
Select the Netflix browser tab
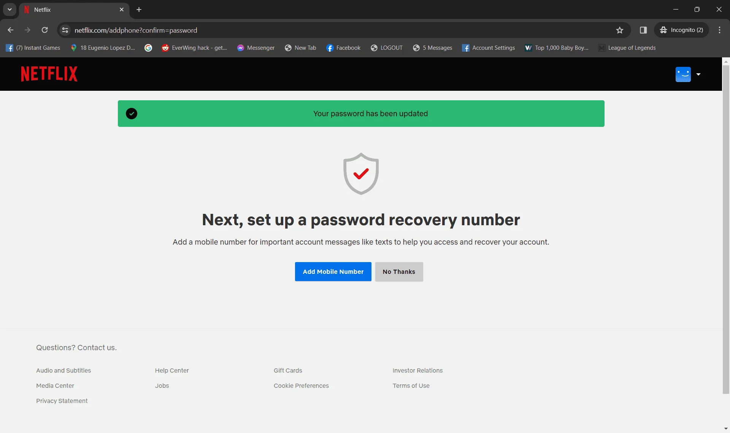click(x=74, y=9)
